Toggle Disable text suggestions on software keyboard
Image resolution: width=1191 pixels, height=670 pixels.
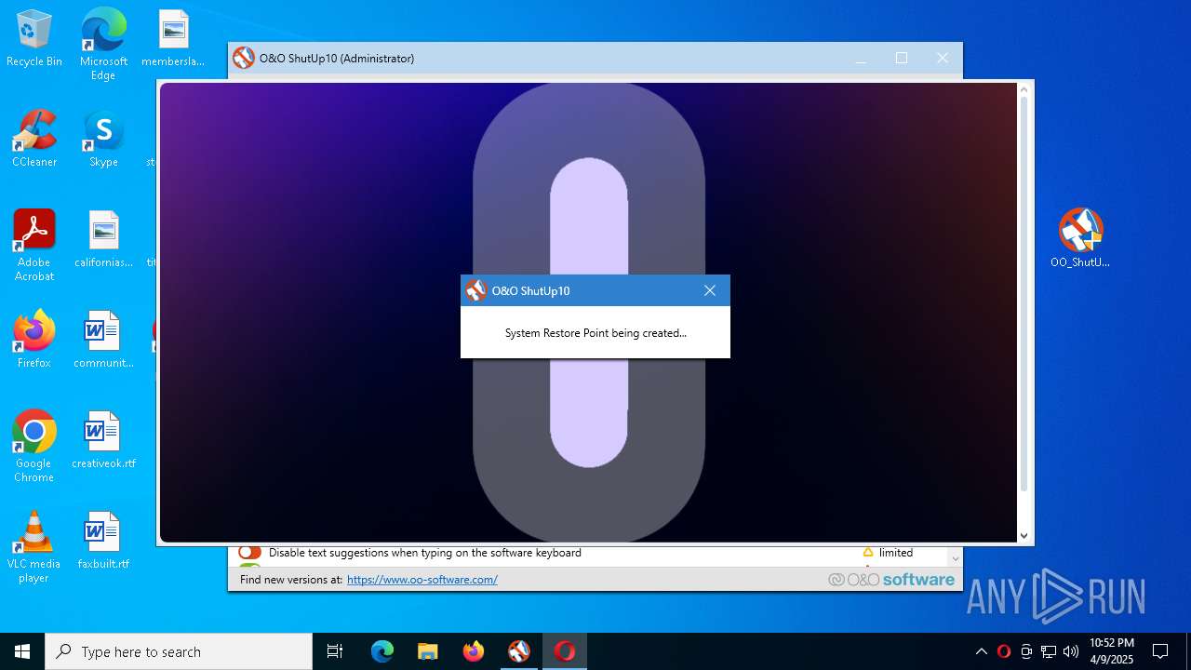coord(249,553)
